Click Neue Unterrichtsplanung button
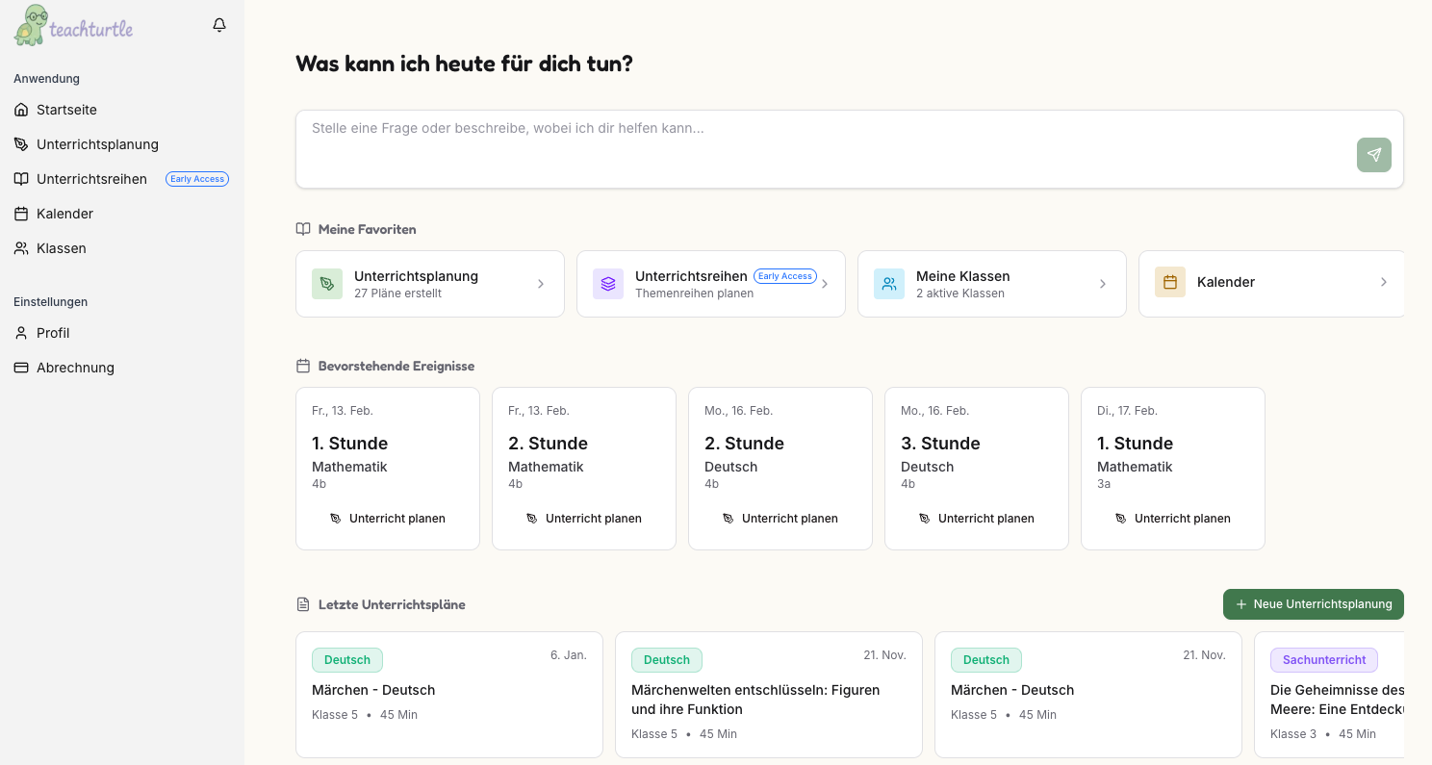The height and width of the screenshot is (765, 1432). [1314, 604]
